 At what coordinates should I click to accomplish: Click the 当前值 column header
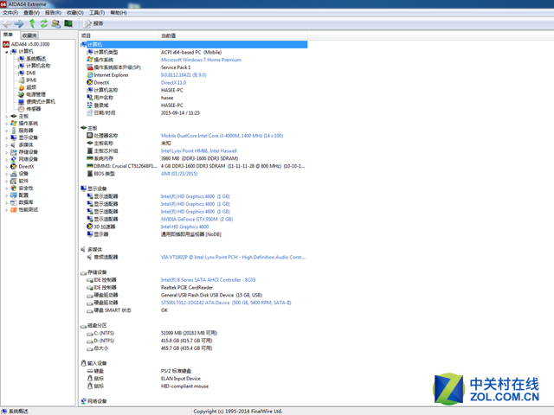[x=234, y=35]
